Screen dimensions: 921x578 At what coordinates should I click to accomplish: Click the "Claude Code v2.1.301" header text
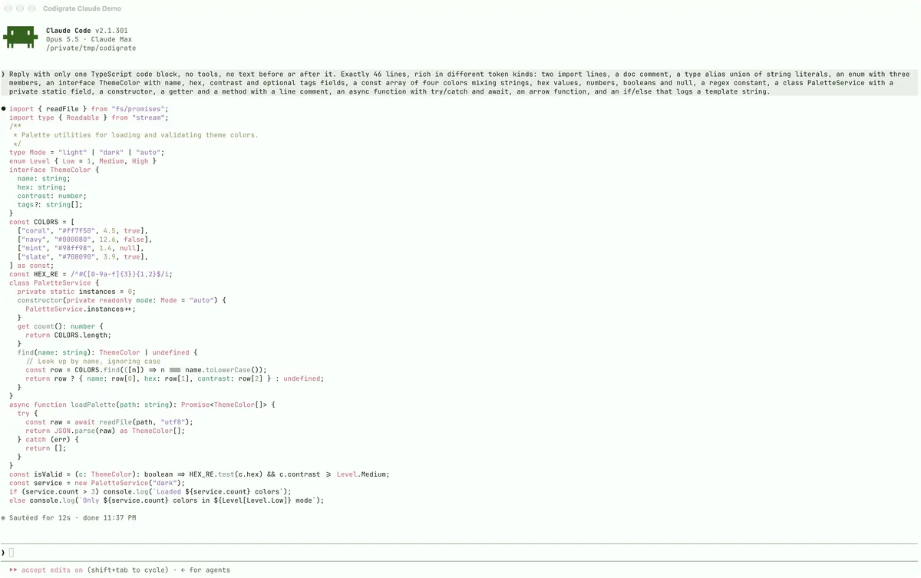[x=87, y=31]
